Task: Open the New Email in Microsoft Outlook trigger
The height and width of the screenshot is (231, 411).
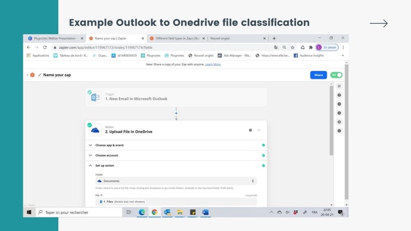Action: pos(176,97)
